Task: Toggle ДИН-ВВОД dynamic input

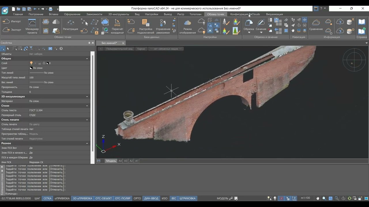Action: coord(151,198)
